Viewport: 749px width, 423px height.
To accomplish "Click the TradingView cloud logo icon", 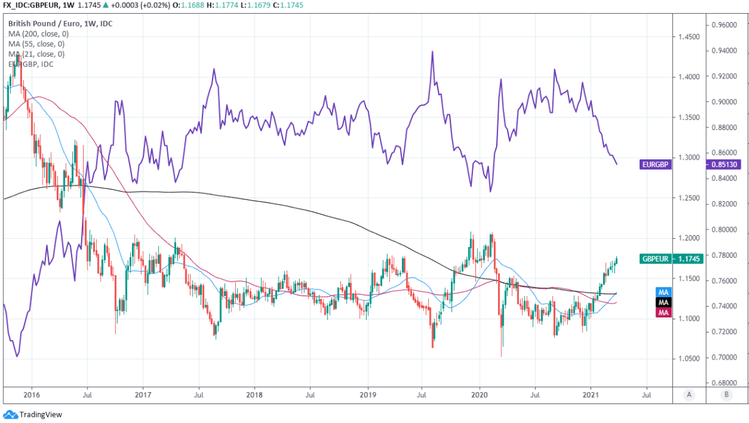I will 10,414.
